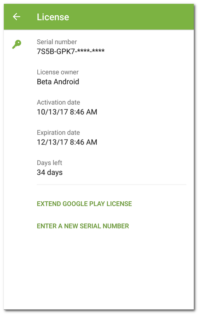198x314 pixels.
Task: Click the green header bar background
Action: 130,17
